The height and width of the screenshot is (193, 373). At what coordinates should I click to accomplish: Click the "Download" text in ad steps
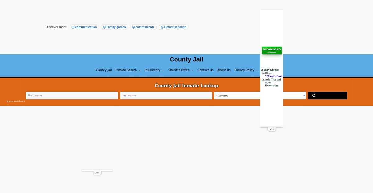[274, 76]
